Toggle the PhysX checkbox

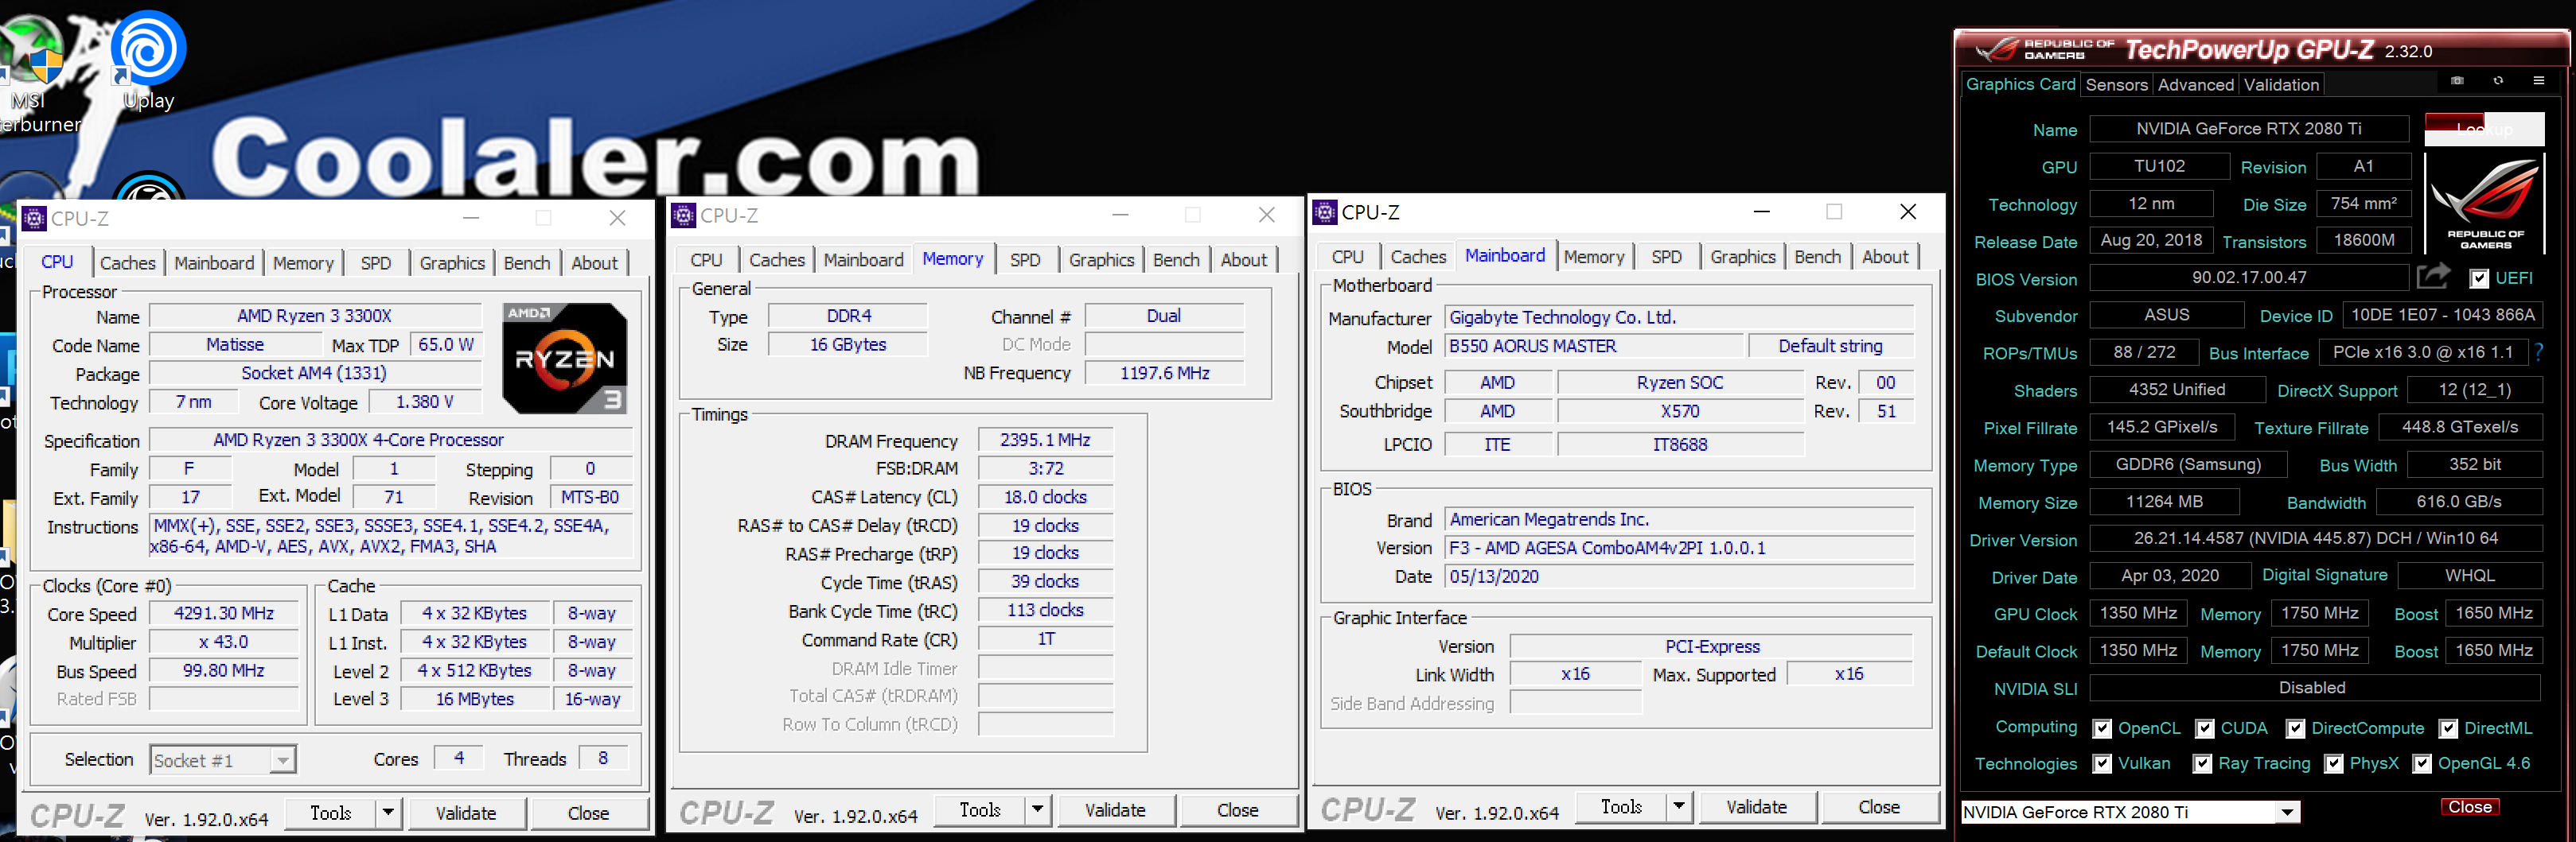click(2333, 764)
